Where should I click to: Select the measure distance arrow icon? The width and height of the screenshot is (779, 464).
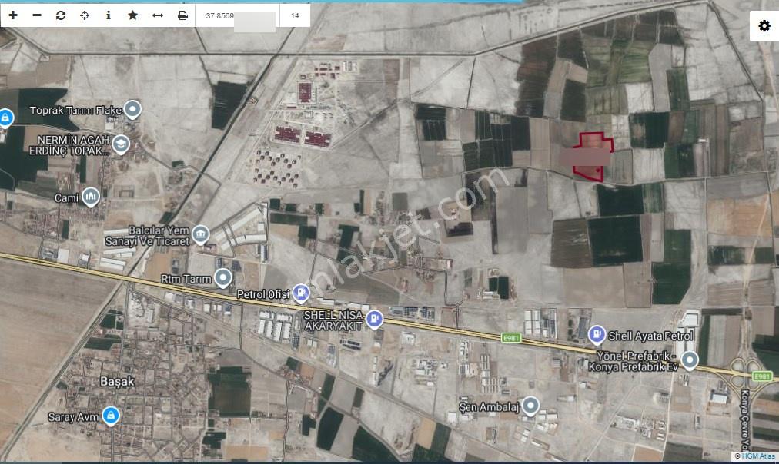click(x=158, y=15)
